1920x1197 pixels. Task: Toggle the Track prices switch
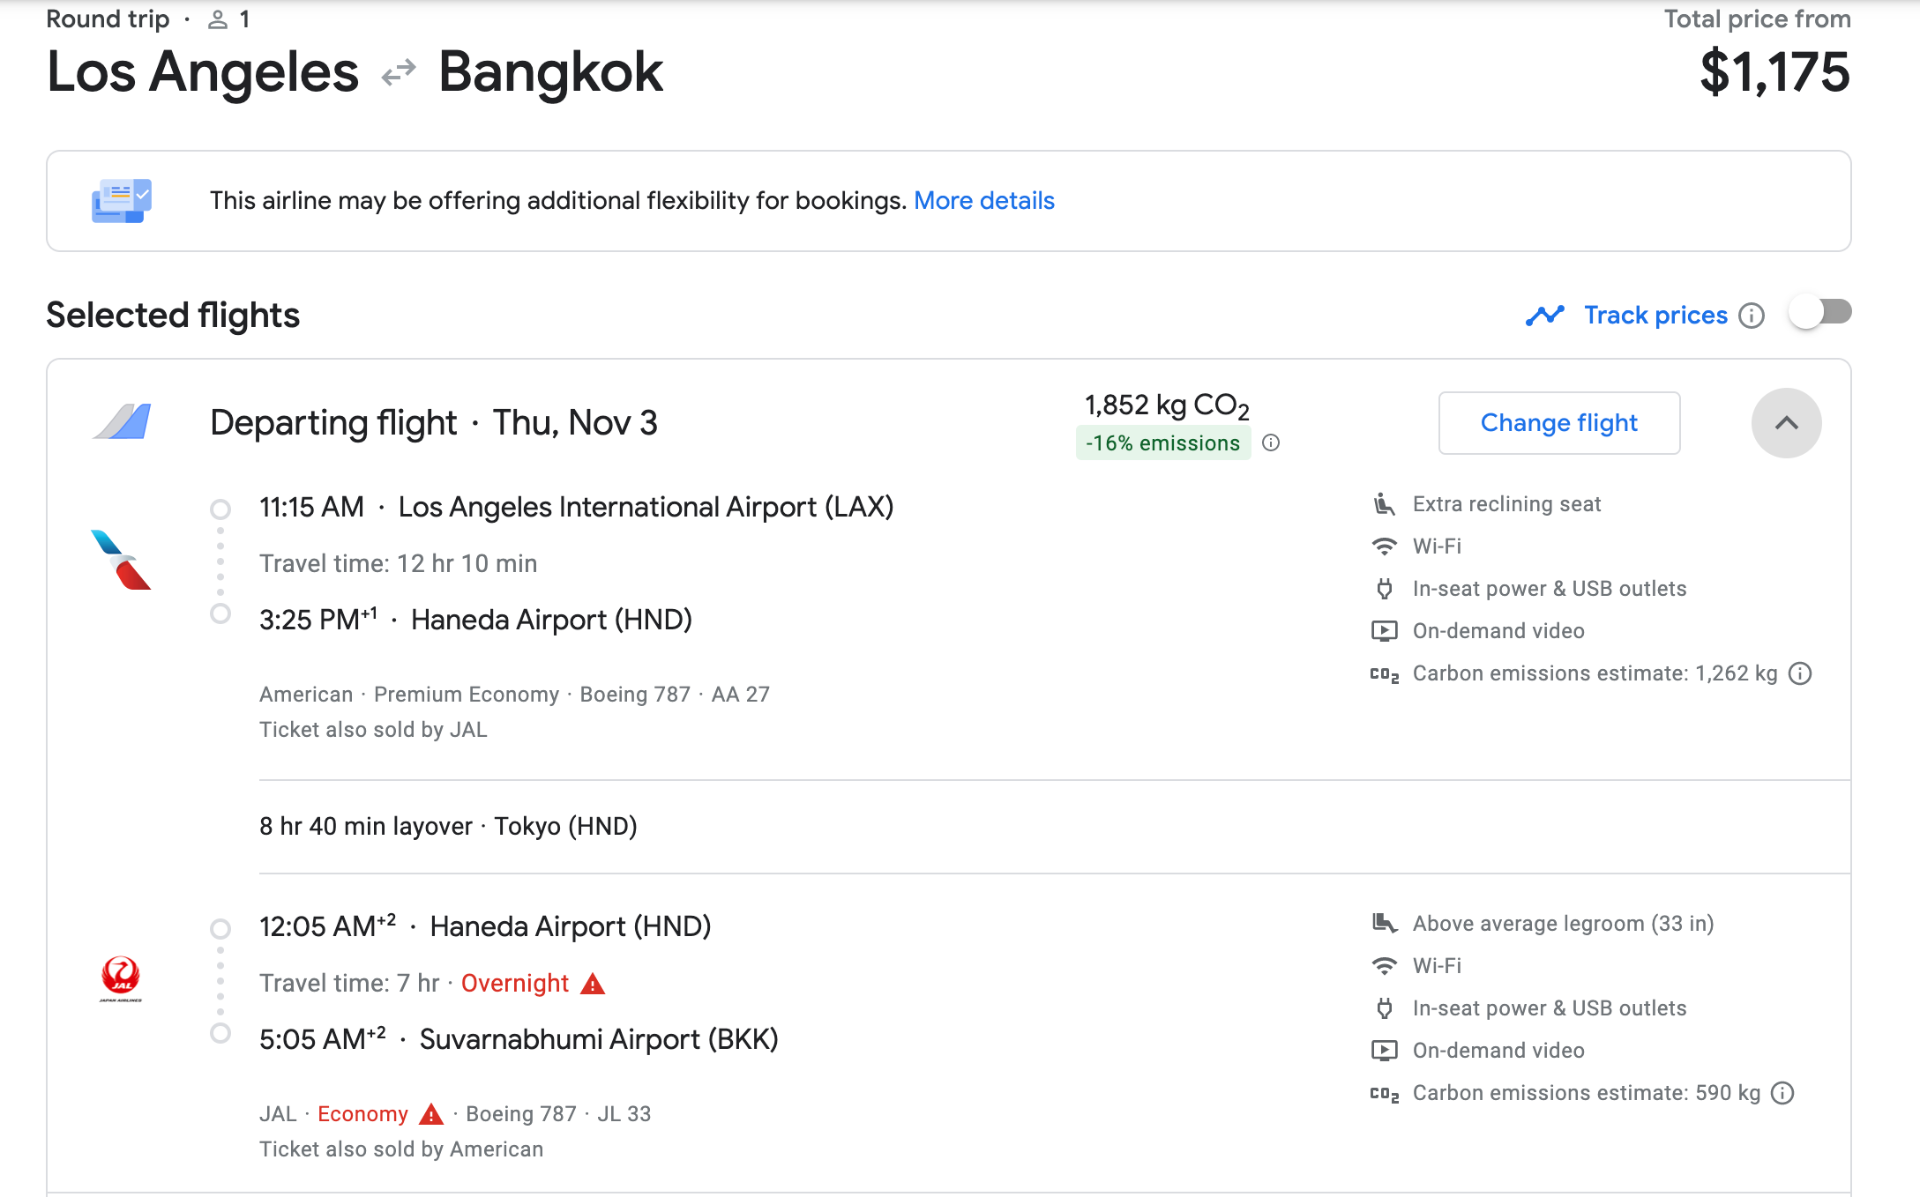click(x=1819, y=313)
